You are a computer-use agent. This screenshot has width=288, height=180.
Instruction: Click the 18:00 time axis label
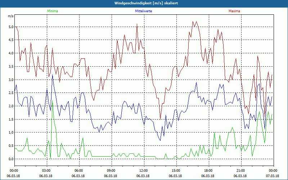[209, 171]
